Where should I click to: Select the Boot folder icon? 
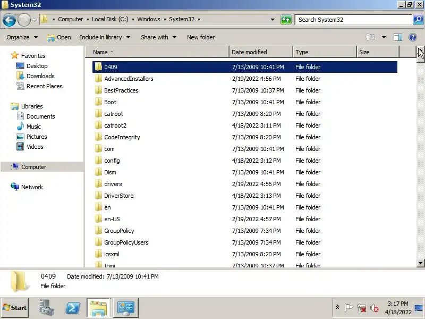point(98,102)
